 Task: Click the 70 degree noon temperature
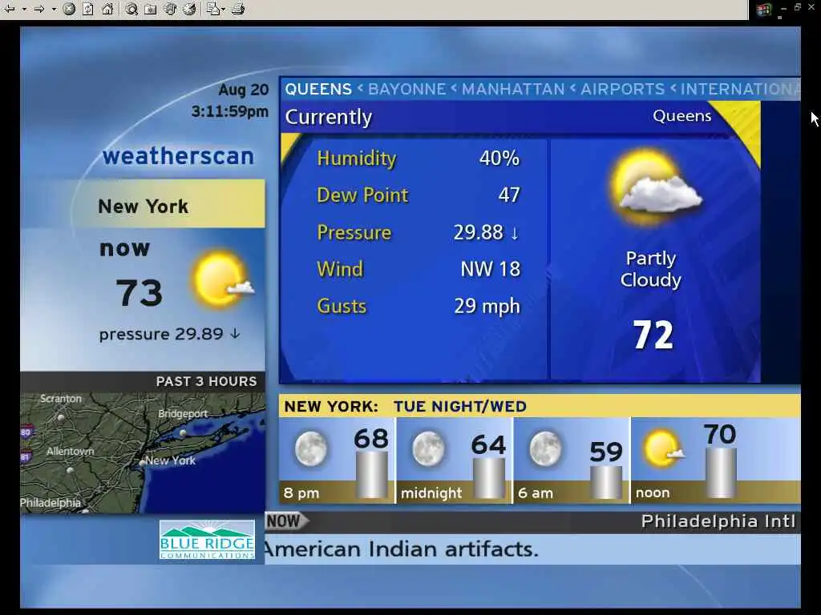pyautogui.click(x=720, y=434)
